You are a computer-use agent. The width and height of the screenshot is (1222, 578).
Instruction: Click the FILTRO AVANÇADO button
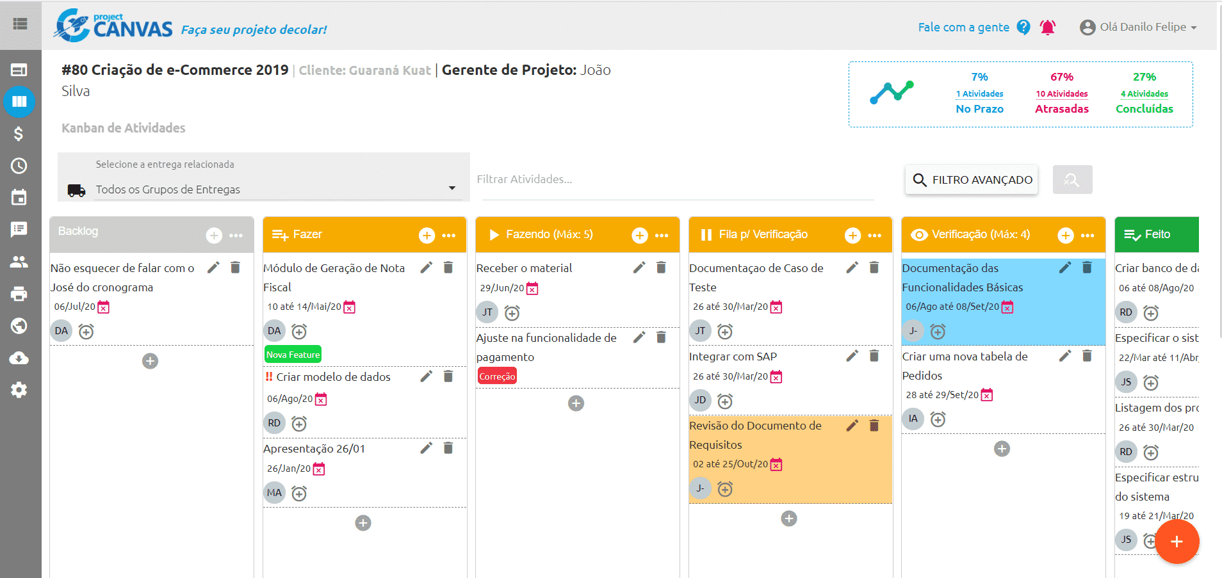972,180
